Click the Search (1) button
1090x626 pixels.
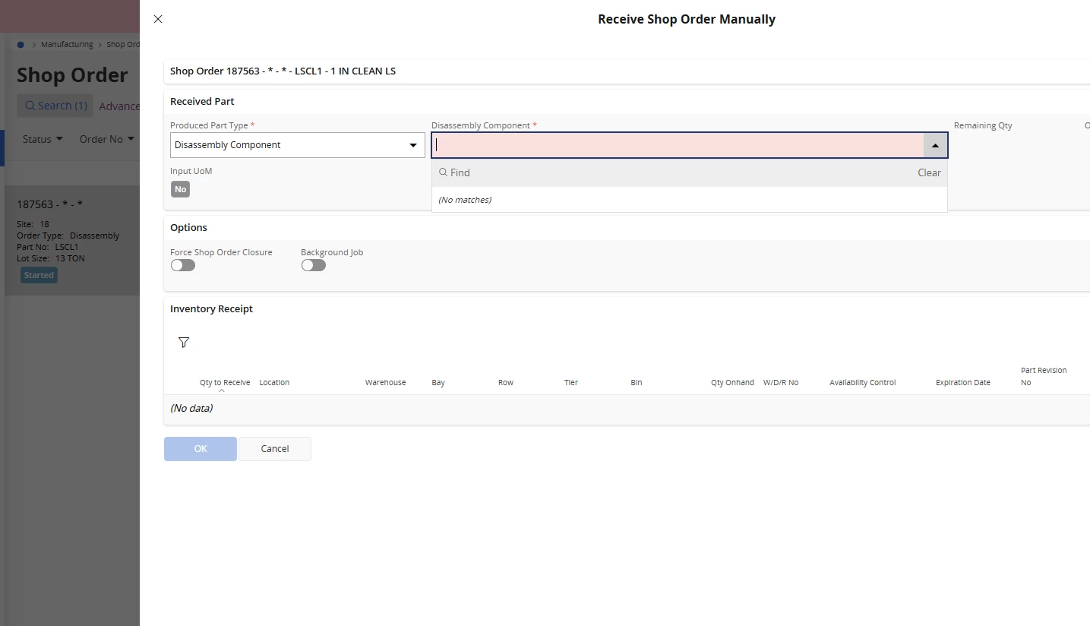tap(56, 106)
